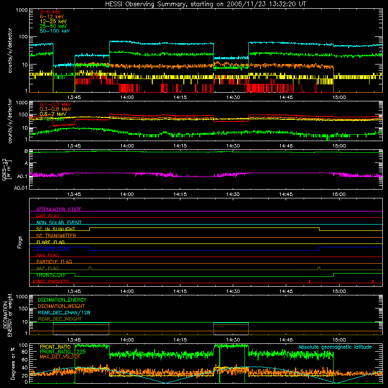
Task: Click the green 25-50 keV legend label
Action: pos(53,26)
